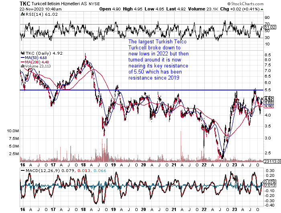Click the NYSE exchange label
281x213 pixels.
click(x=94, y=4)
